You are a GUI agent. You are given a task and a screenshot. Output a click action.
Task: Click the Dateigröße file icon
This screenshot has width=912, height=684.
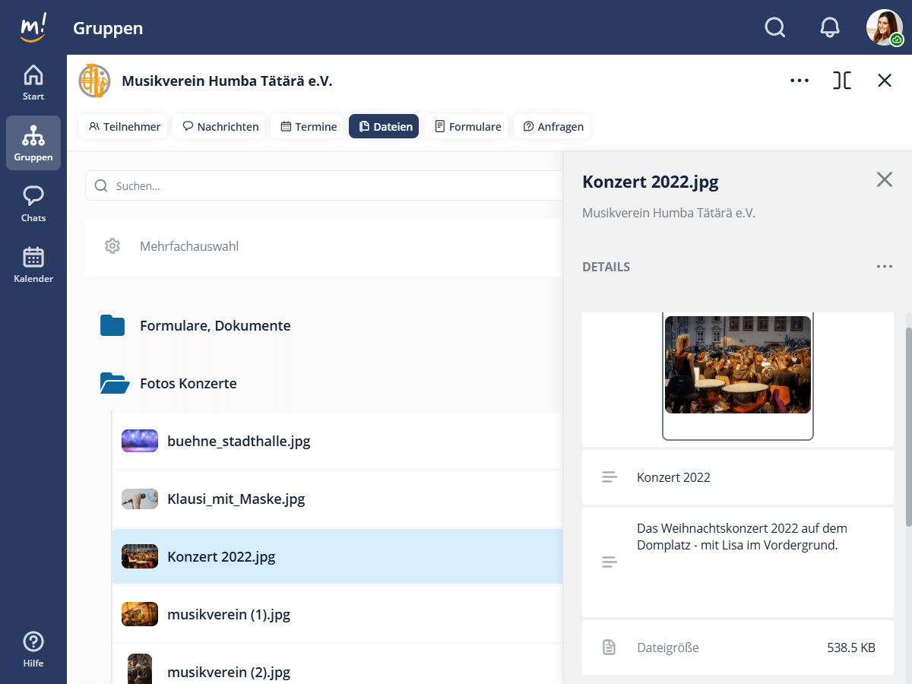[x=609, y=648]
